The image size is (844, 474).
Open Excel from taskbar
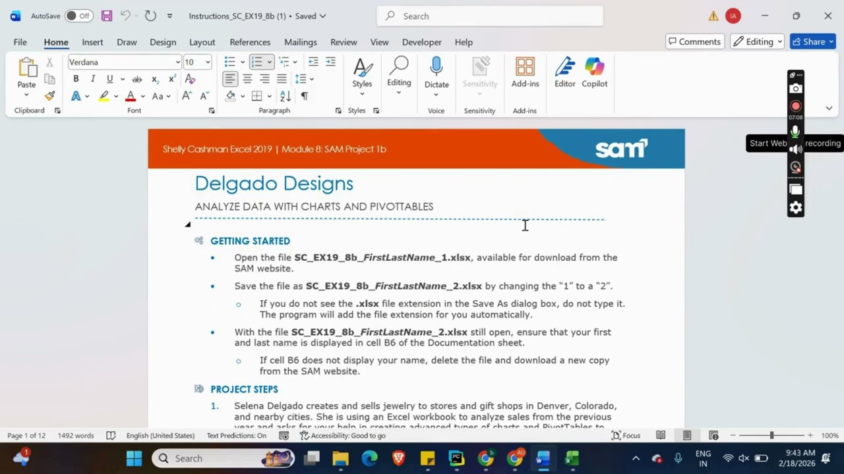coord(572,458)
